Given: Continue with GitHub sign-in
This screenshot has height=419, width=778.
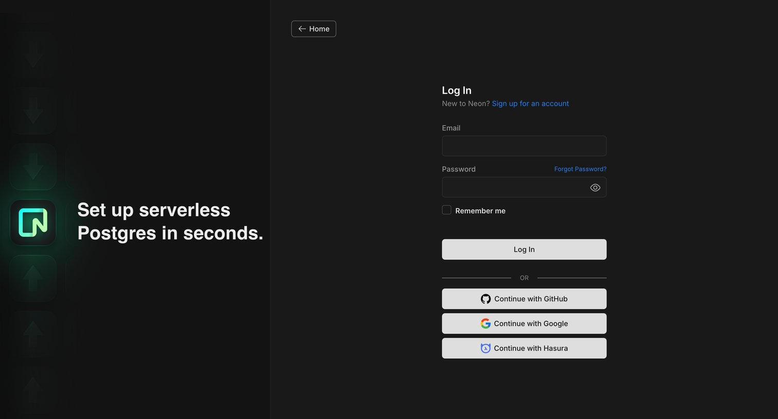Looking at the screenshot, I should 524,299.
